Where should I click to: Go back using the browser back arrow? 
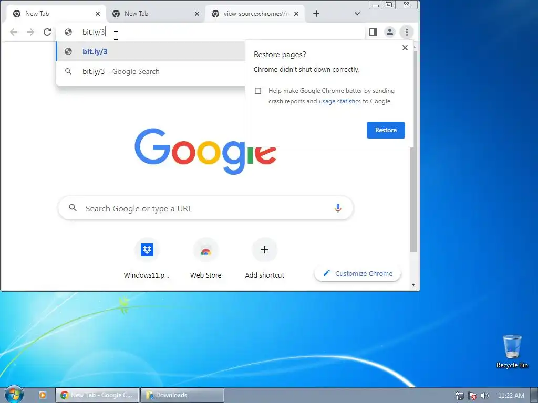click(x=14, y=32)
